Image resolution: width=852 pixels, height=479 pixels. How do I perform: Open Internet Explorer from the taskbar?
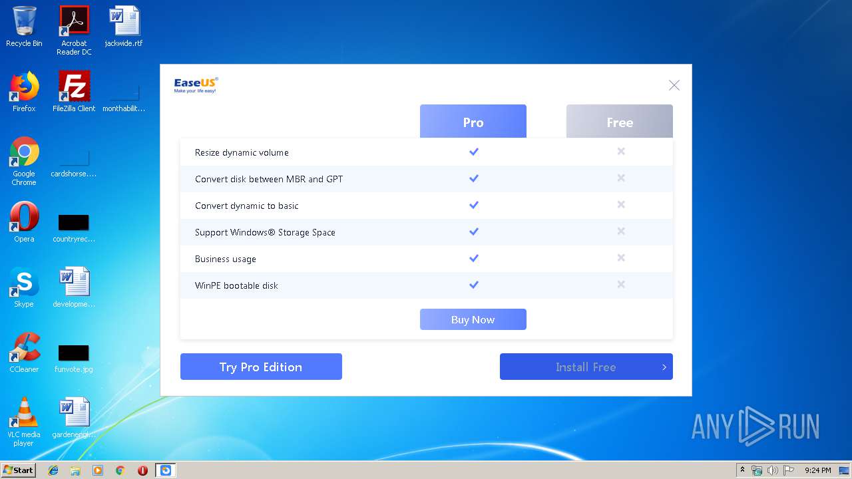click(x=53, y=470)
